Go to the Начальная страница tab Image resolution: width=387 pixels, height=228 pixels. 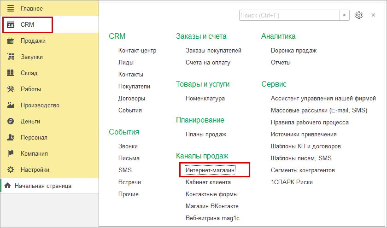click(43, 186)
